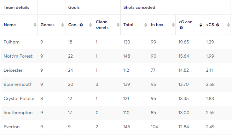Click the Everton team name
Screen dimensions: 232x135
[12, 127]
